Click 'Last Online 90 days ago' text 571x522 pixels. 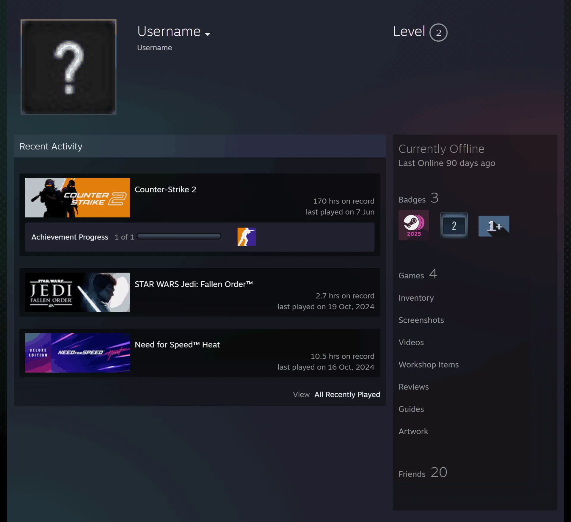tap(447, 163)
